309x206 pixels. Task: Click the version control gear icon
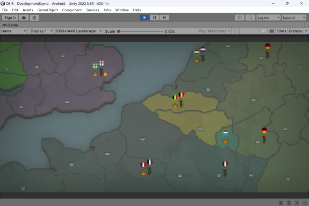click(x=34, y=18)
